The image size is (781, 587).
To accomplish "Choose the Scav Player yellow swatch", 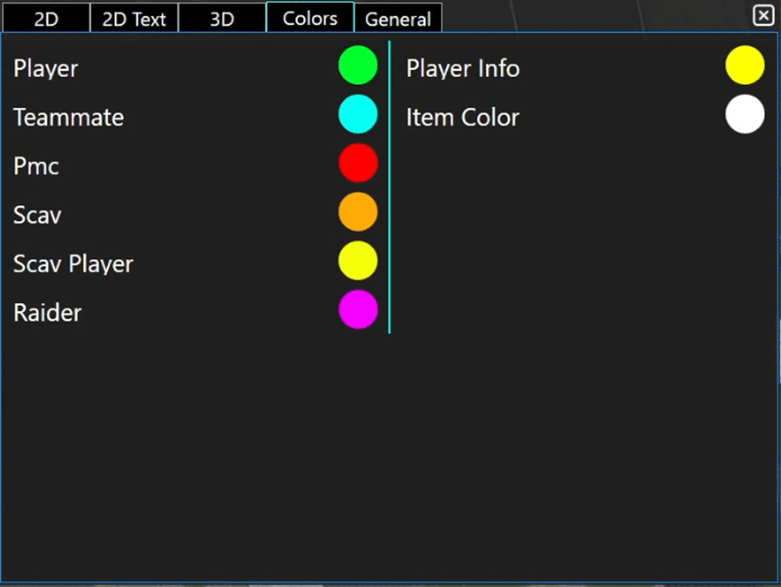I will tap(357, 260).
